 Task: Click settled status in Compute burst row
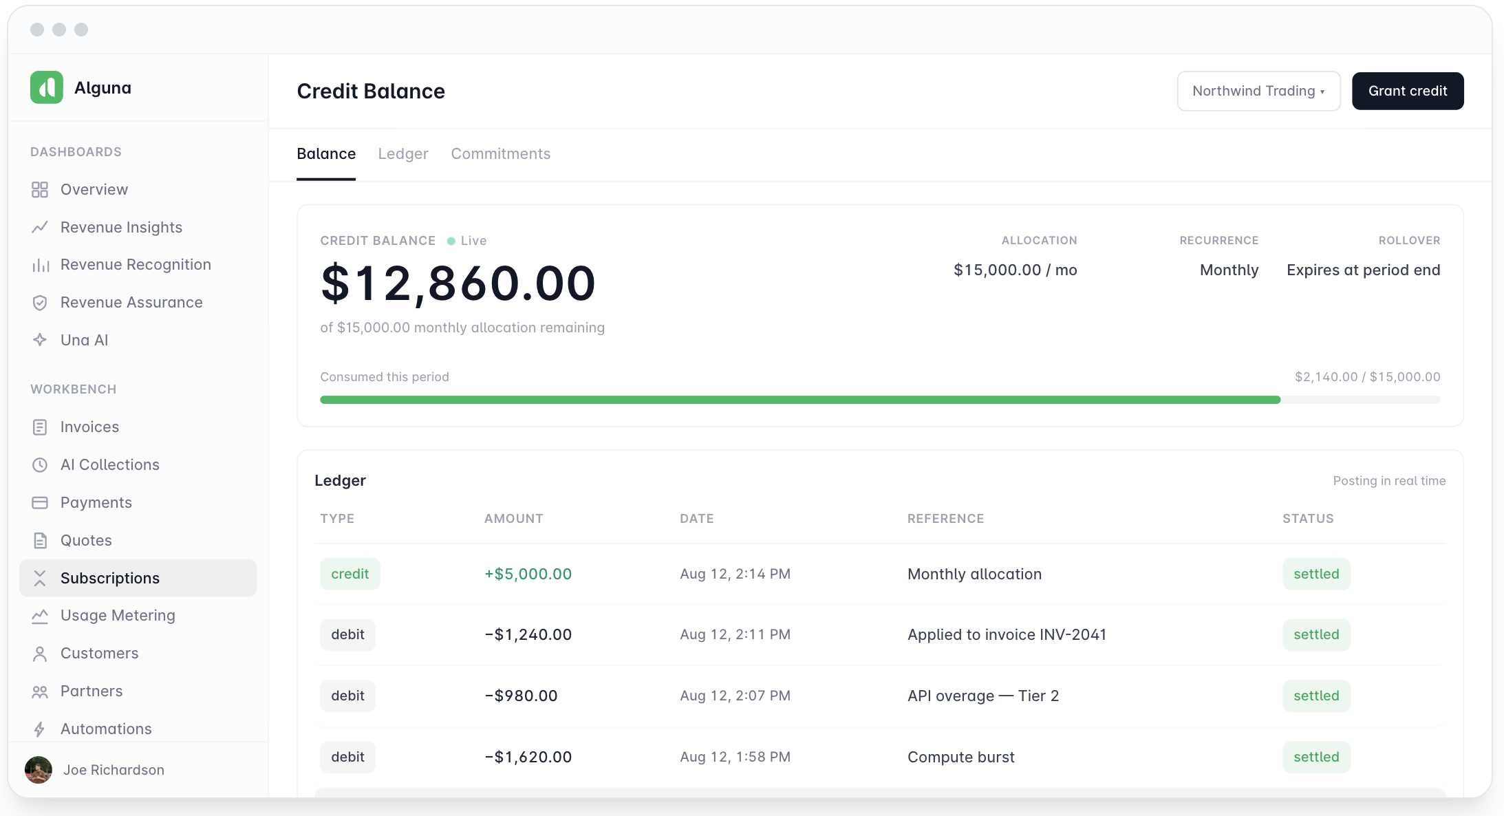coord(1316,757)
